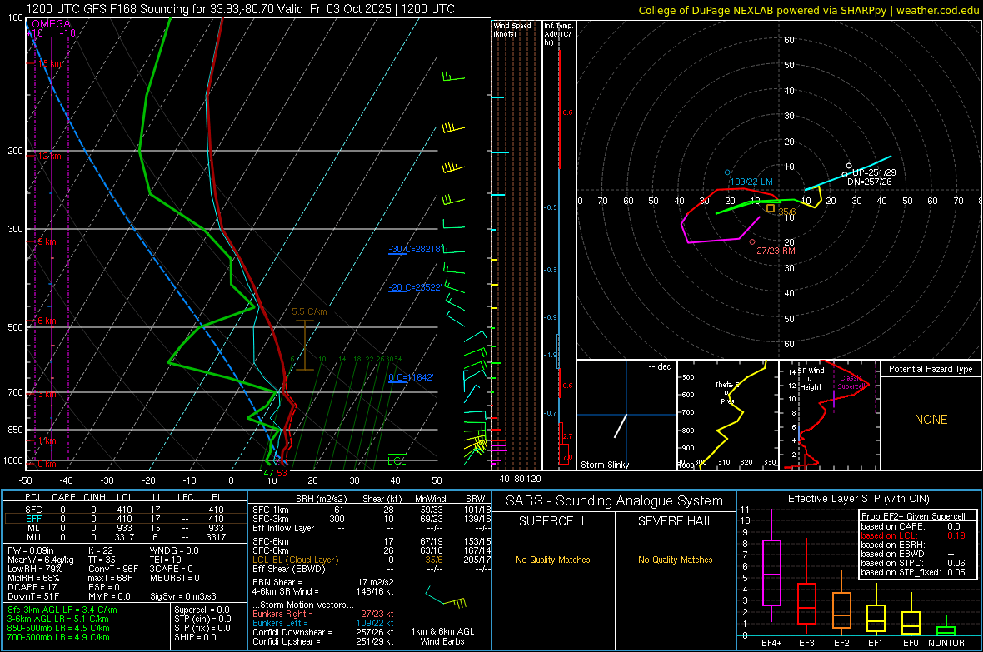Click the PW = 0.89in value
The height and width of the screenshot is (652, 983).
31,550
